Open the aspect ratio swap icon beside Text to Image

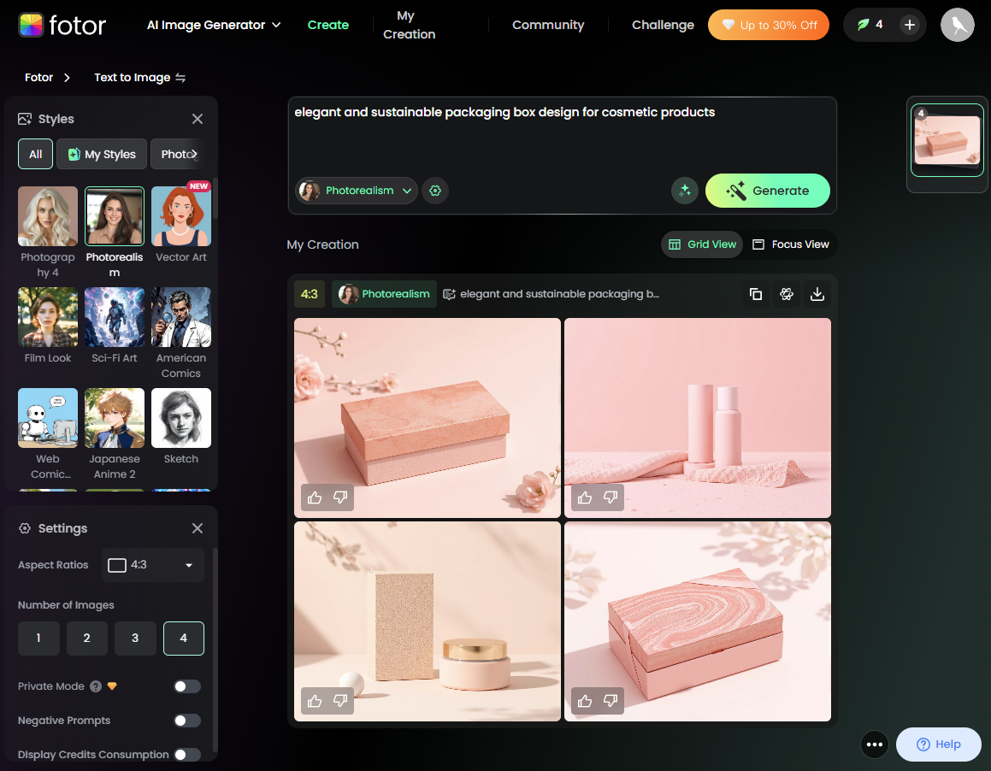click(x=180, y=77)
